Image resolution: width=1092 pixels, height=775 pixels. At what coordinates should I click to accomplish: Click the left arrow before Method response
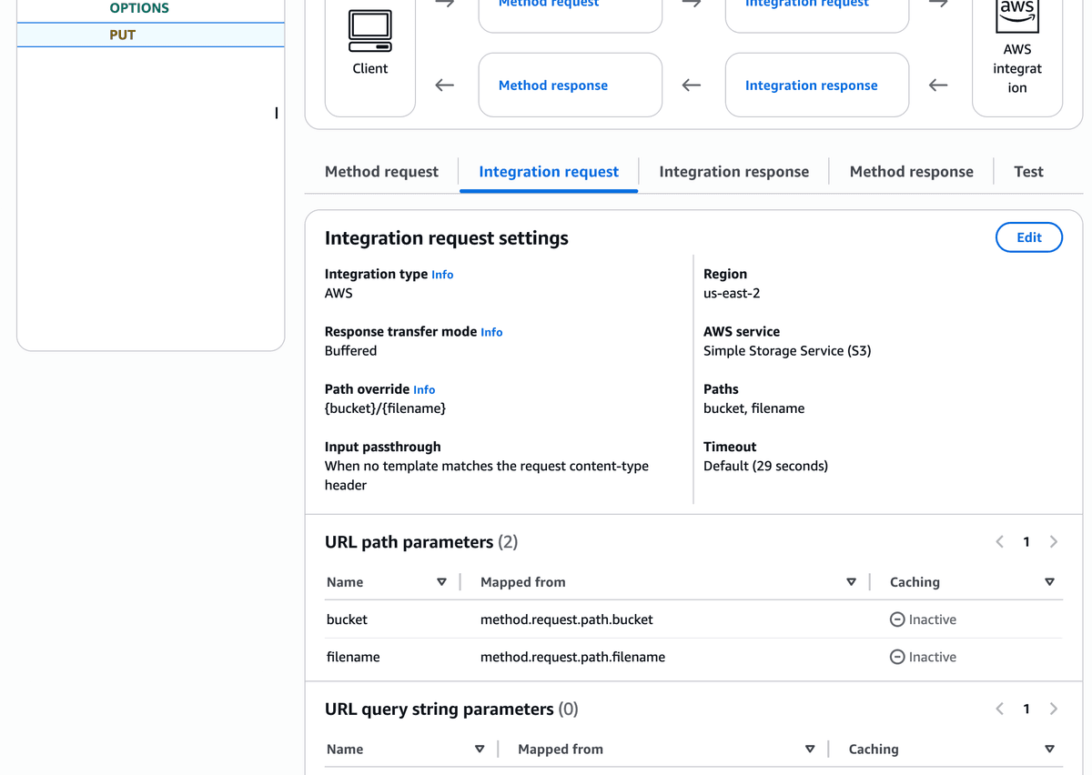444,86
